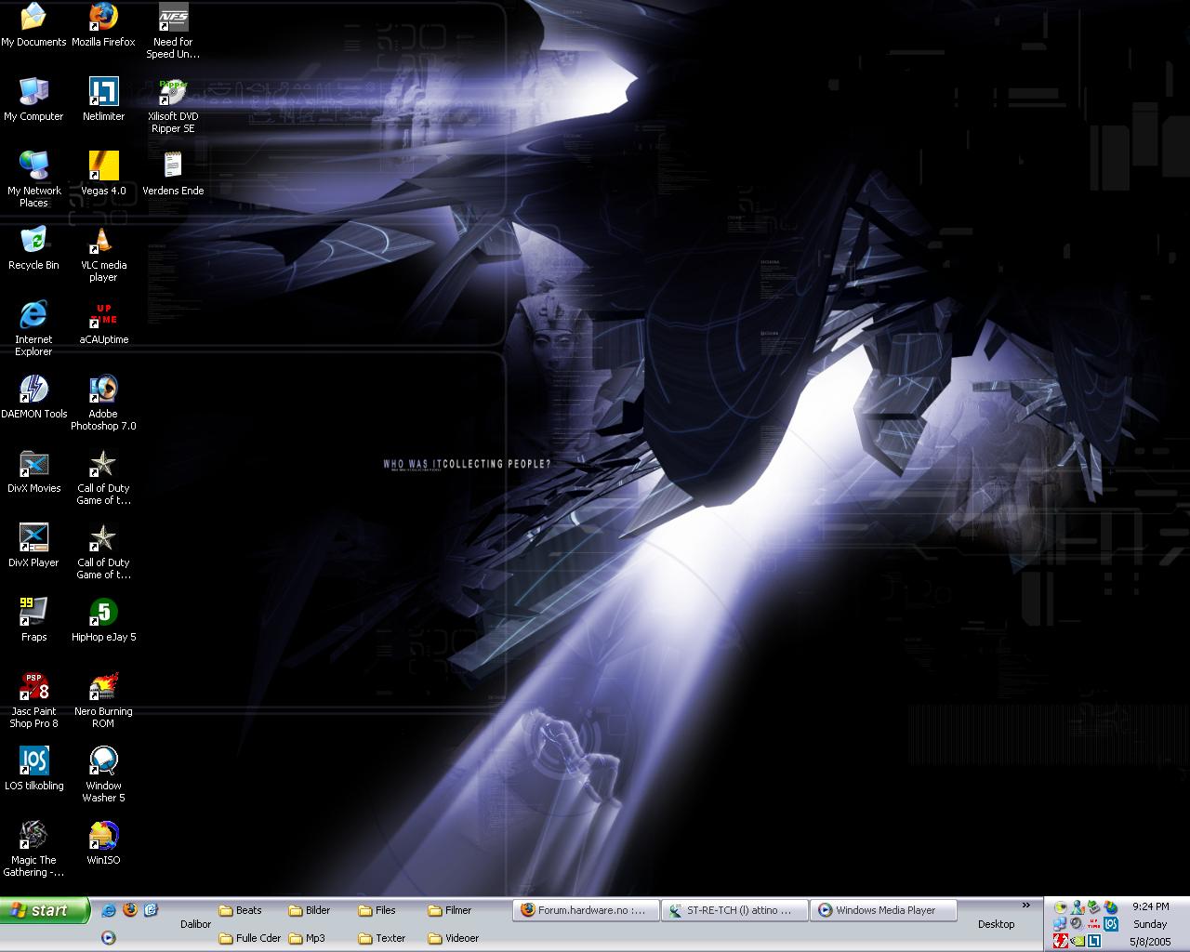Viewport: 1190px width, 952px height.
Task: Open DAEMON Tools desktop shortcut
Action: pyautogui.click(x=33, y=398)
